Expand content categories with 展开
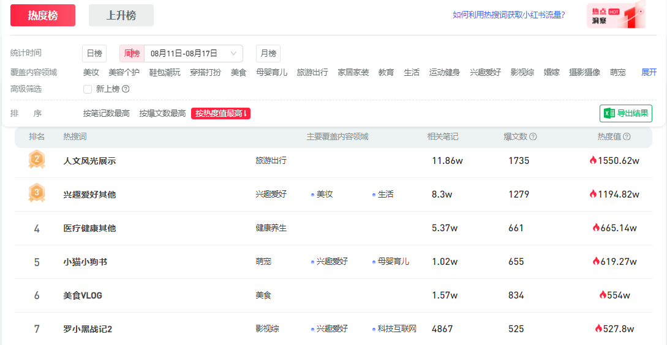Viewport: 667px width, 345px height. [x=649, y=72]
